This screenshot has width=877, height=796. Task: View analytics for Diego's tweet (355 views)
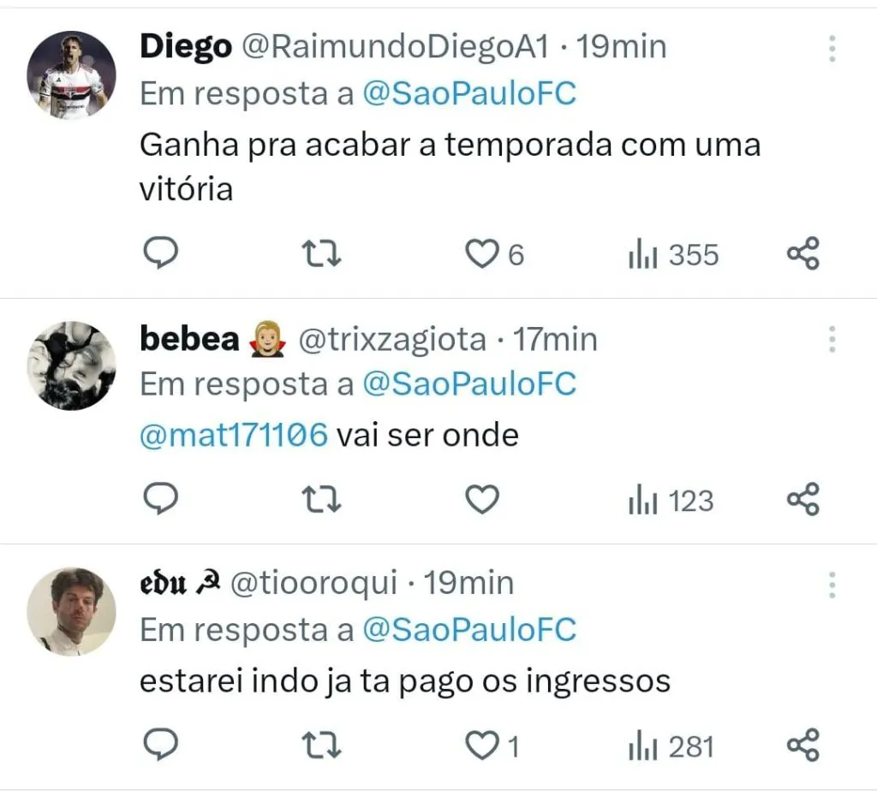pyautogui.click(x=673, y=255)
